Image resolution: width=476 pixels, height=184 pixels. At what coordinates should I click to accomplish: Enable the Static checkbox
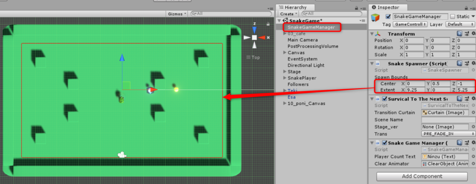pyautogui.click(x=453, y=17)
